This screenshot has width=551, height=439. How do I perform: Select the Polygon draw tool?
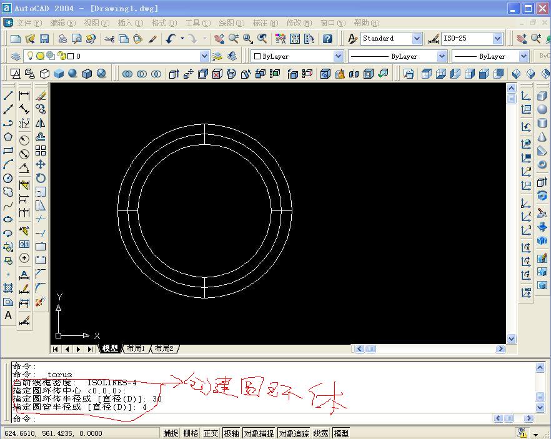pyautogui.click(x=8, y=137)
